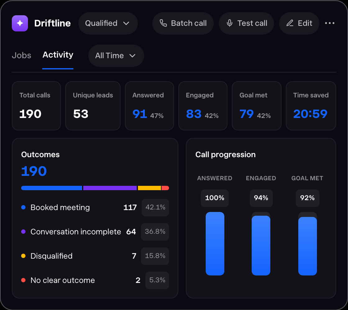Start a Test call
348x310 pixels.
click(246, 23)
